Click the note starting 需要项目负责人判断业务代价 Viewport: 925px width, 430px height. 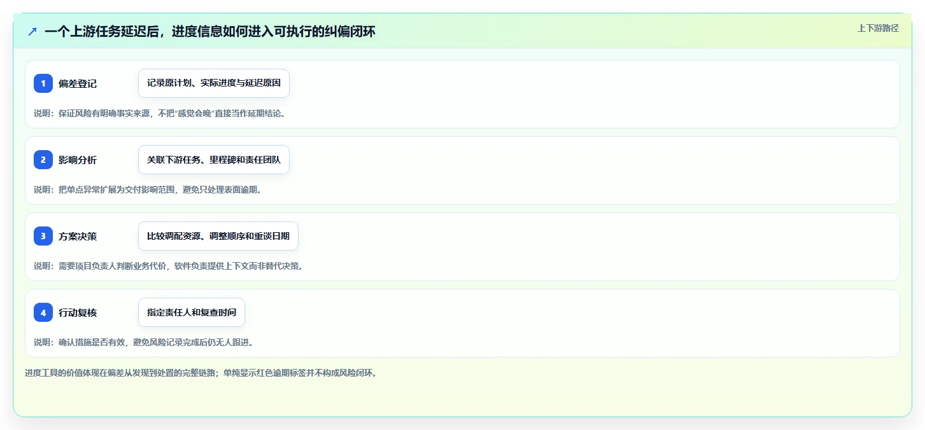click(169, 266)
